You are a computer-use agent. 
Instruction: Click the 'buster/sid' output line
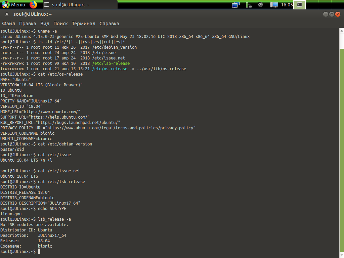[12, 149]
